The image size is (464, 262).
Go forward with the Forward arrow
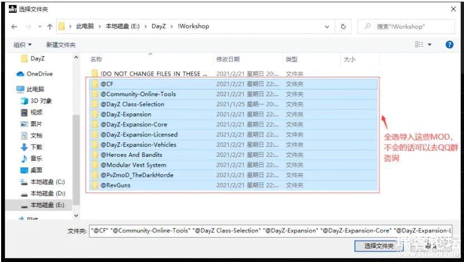click(28, 27)
